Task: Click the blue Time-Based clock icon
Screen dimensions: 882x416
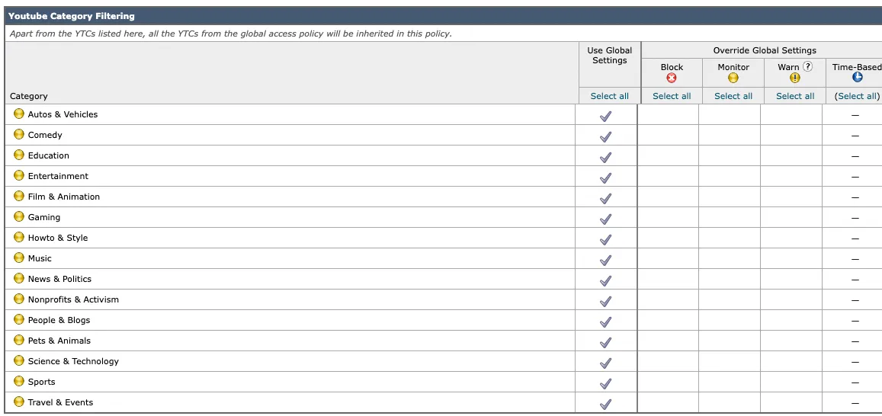Action: pos(857,78)
